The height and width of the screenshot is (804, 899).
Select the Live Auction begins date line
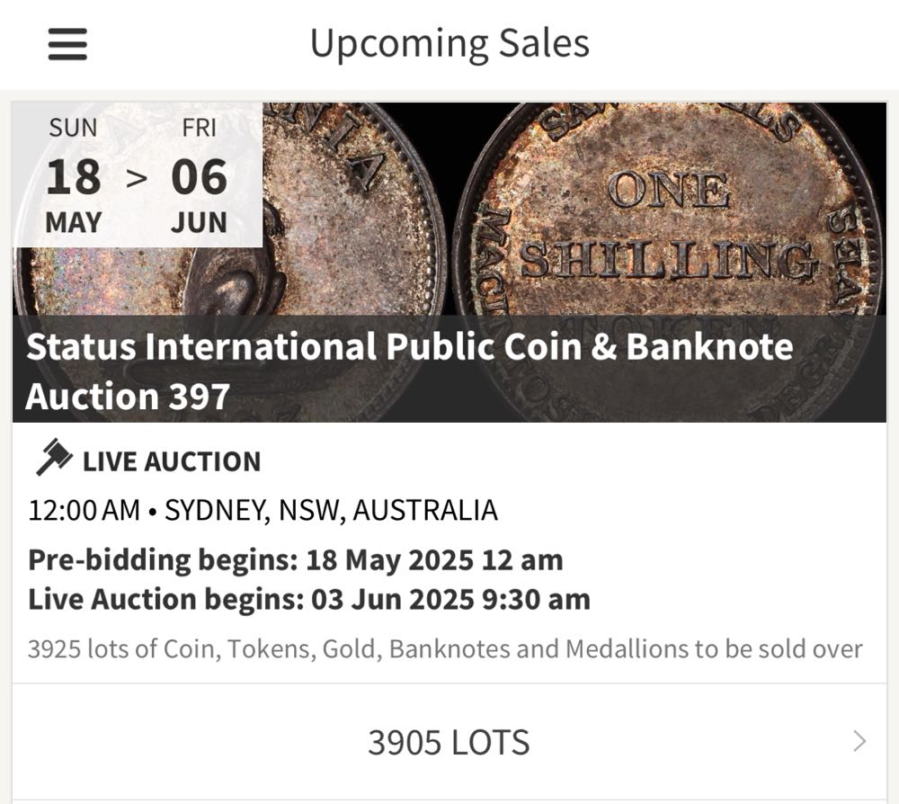pos(308,599)
